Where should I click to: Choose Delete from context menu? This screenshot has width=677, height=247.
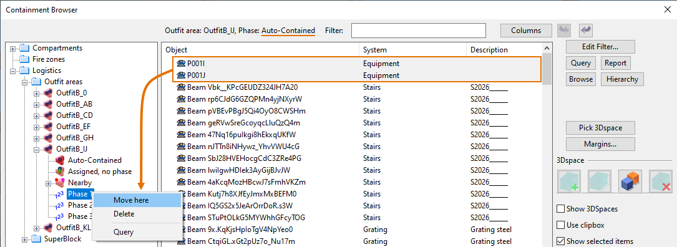pyautogui.click(x=124, y=214)
